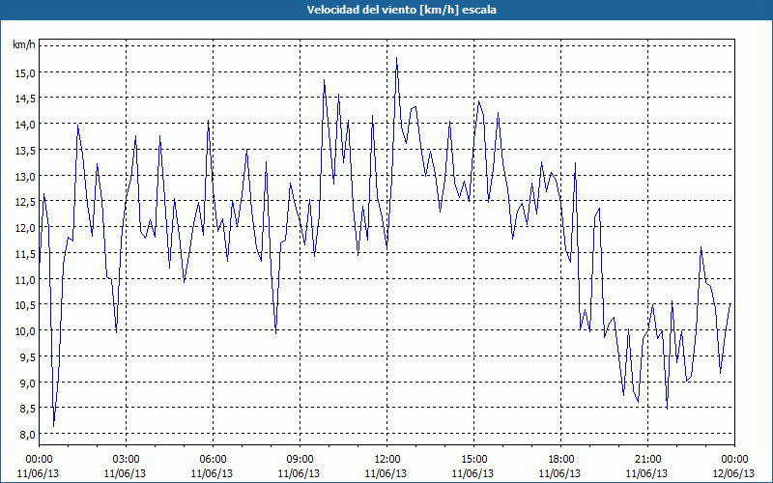Click the 13,0 y-axis label
The height and width of the screenshot is (483, 773).
26,176
